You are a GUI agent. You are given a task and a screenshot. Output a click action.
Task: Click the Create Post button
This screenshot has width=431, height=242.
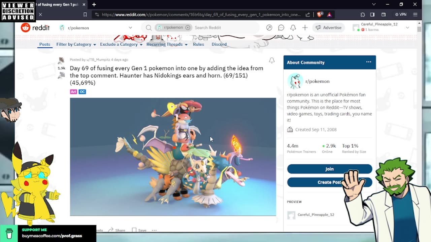pyautogui.click(x=330, y=182)
